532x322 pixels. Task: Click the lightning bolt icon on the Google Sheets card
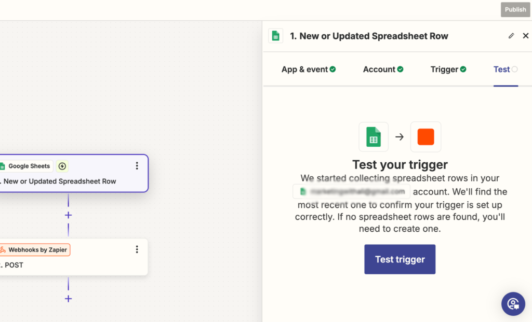[62, 166]
